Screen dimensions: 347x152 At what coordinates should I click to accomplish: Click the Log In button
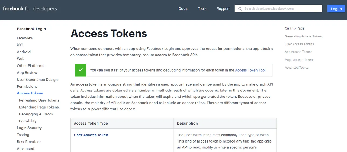pos(336,9)
